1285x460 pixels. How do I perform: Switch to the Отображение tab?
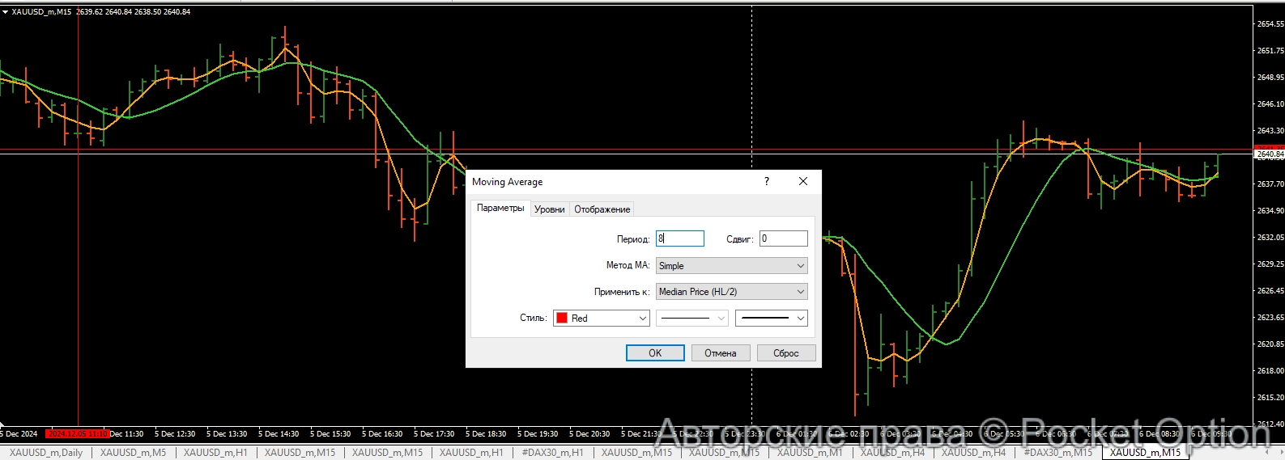coord(602,209)
